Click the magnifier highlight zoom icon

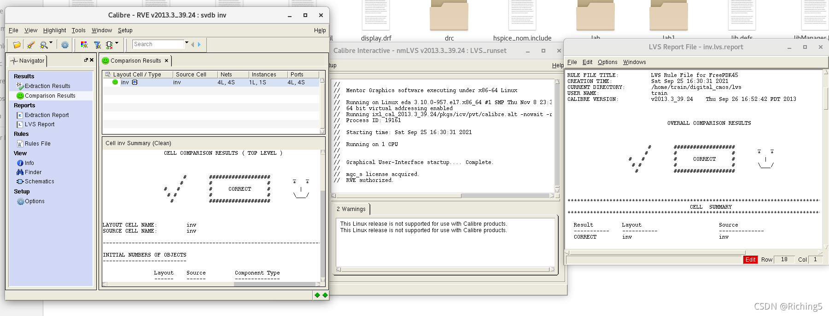pyautogui.click(x=44, y=45)
